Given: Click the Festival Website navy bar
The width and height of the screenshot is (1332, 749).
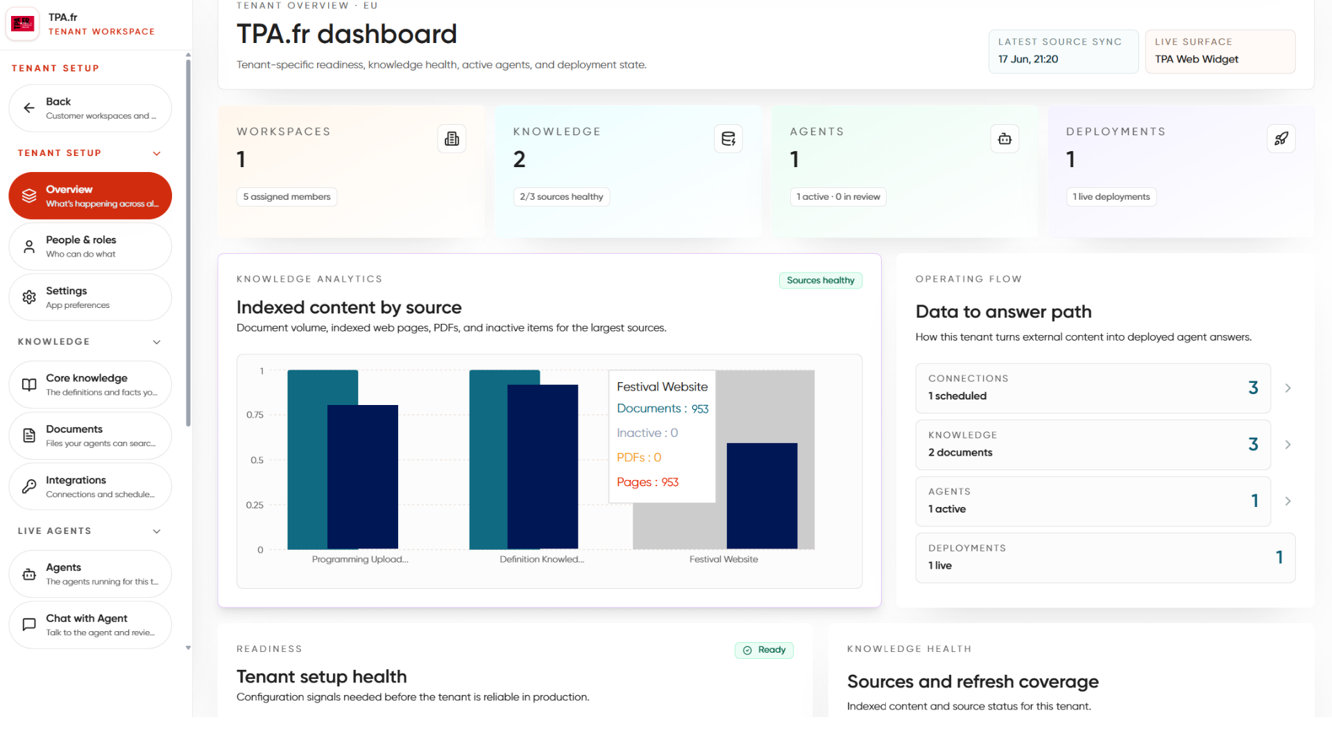Looking at the screenshot, I should click(x=762, y=496).
